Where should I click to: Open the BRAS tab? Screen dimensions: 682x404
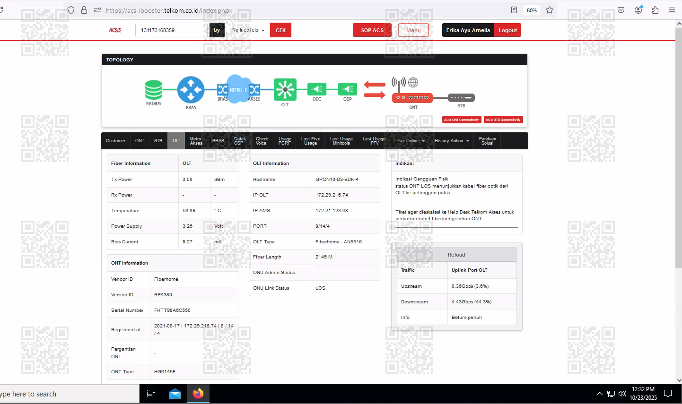click(x=218, y=141)
